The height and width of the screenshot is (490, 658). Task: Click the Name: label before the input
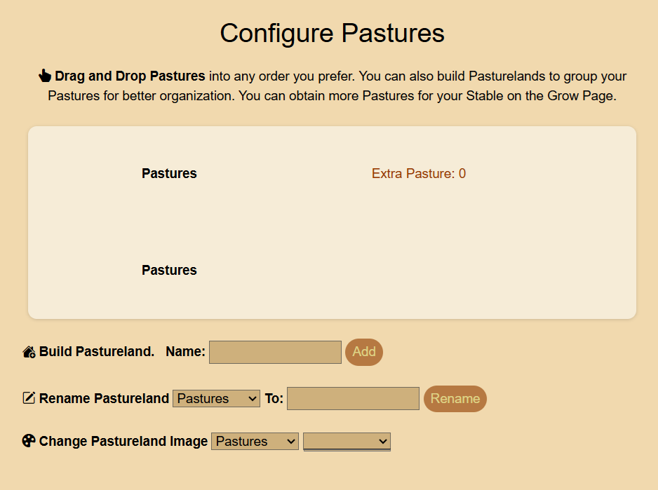click(185, 352)
